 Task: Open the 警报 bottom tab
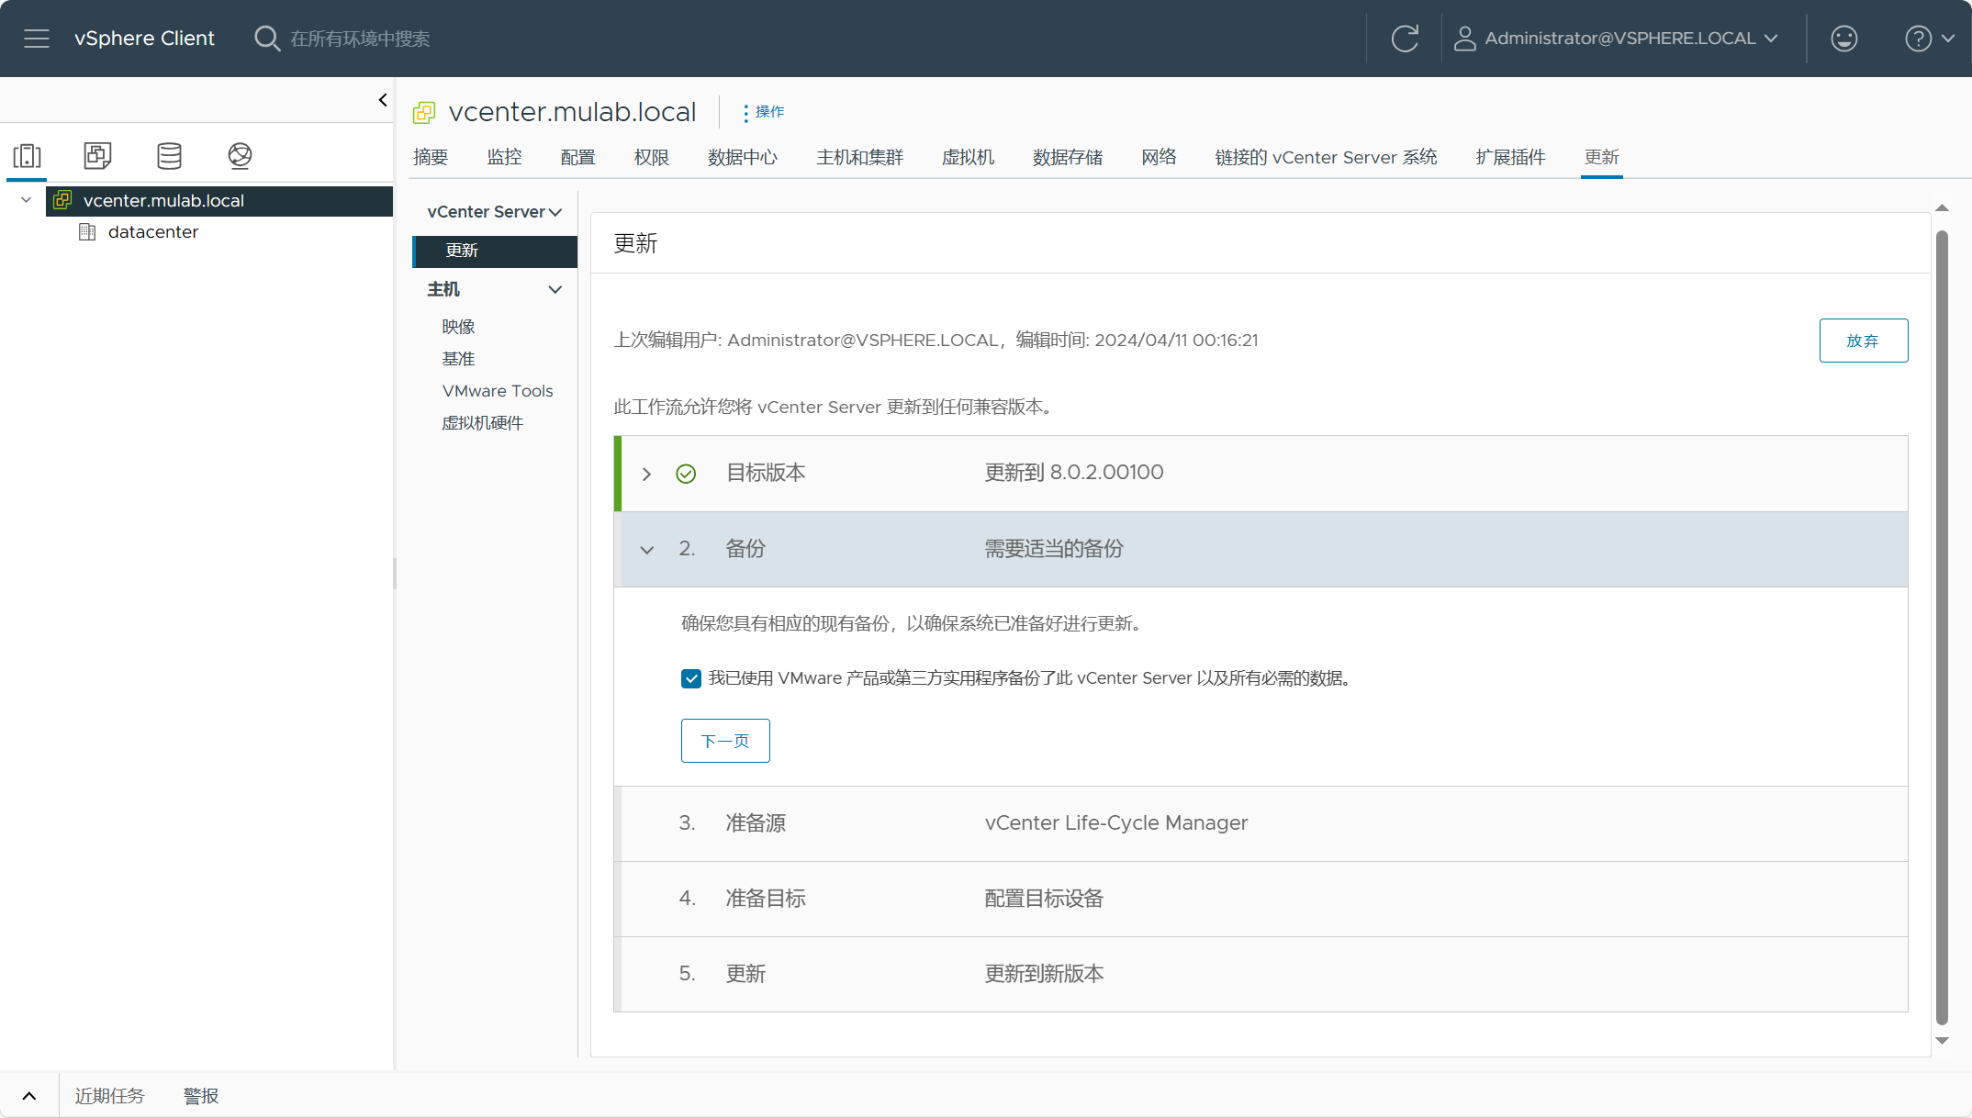click(201, 1096)
